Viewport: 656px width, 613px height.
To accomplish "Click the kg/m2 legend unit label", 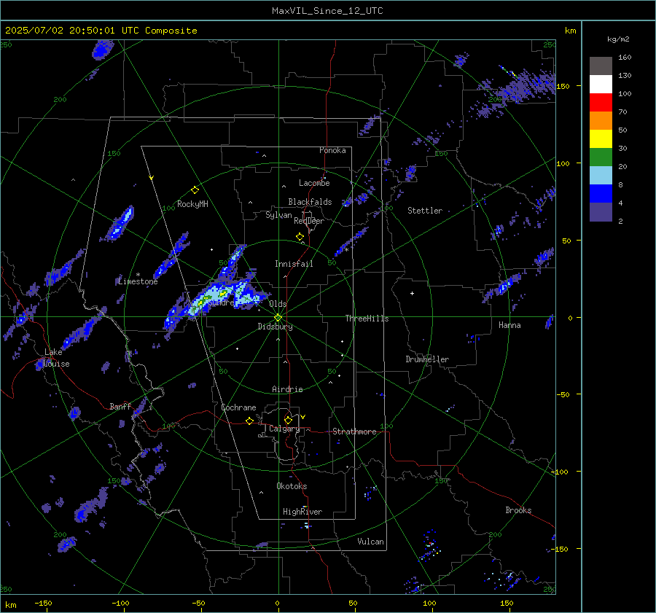I will [x=618, y=39].
